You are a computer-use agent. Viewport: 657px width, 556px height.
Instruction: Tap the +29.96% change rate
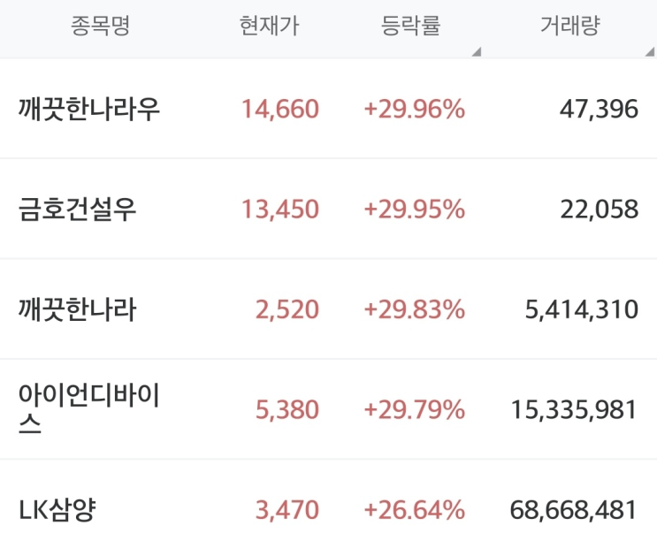tap(415, 110)
